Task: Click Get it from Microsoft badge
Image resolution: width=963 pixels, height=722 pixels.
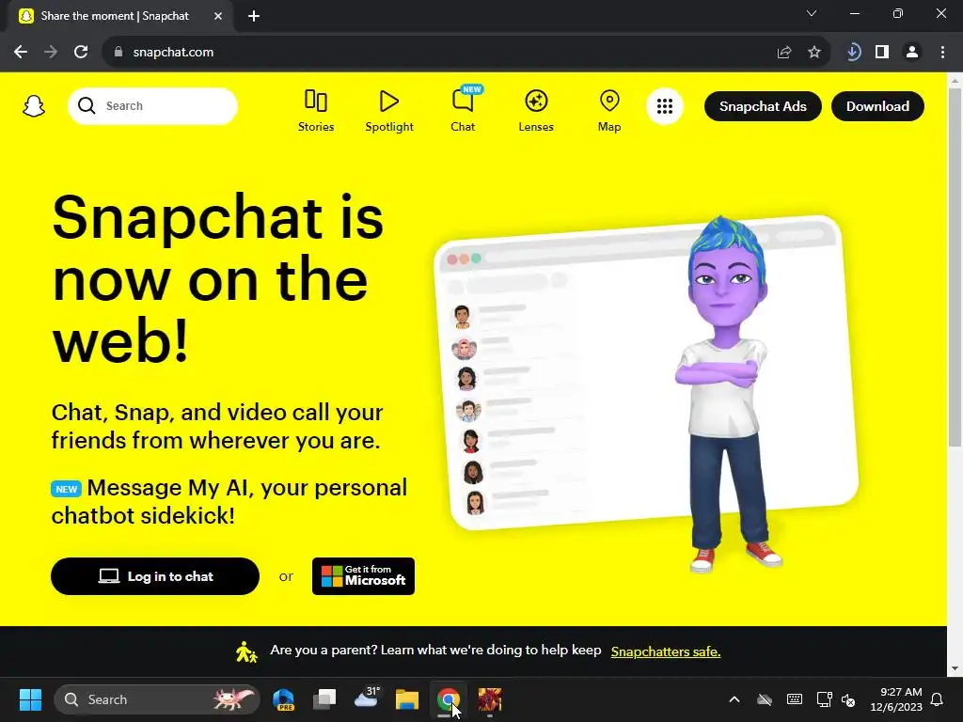Action: (x=364, y=576)
